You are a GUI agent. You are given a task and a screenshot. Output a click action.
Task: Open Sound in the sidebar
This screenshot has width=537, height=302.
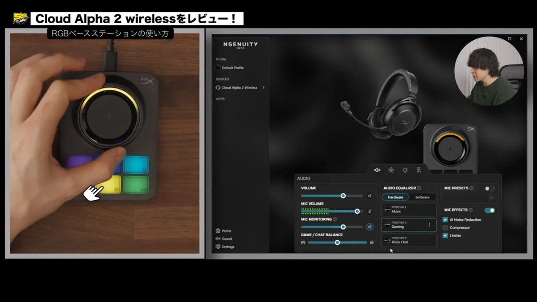coord(223,239)
